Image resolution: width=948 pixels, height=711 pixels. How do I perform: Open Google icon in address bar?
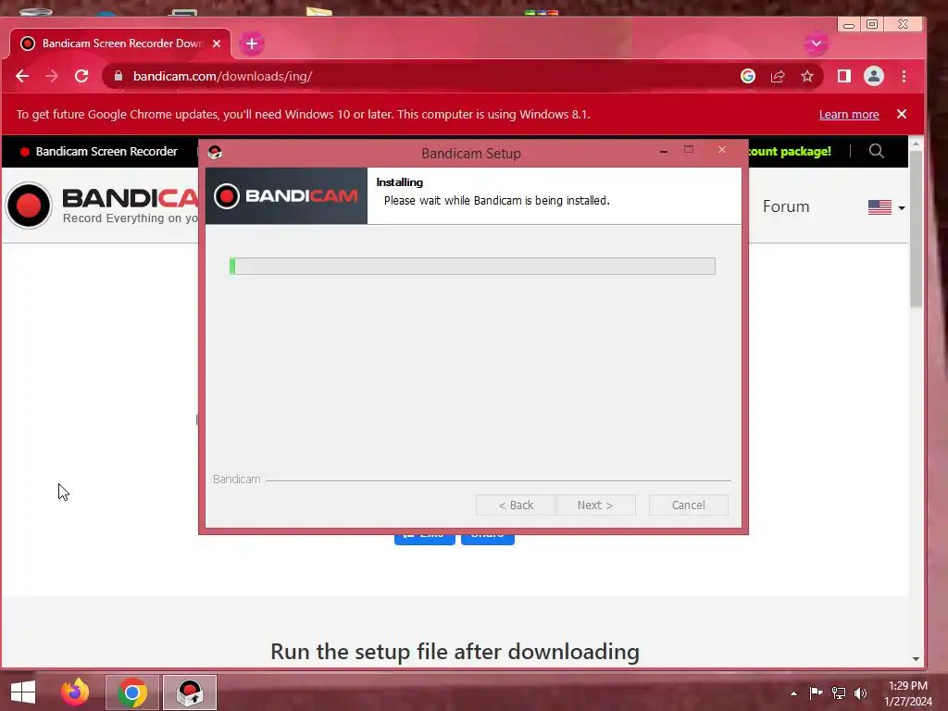pos(748,76)
